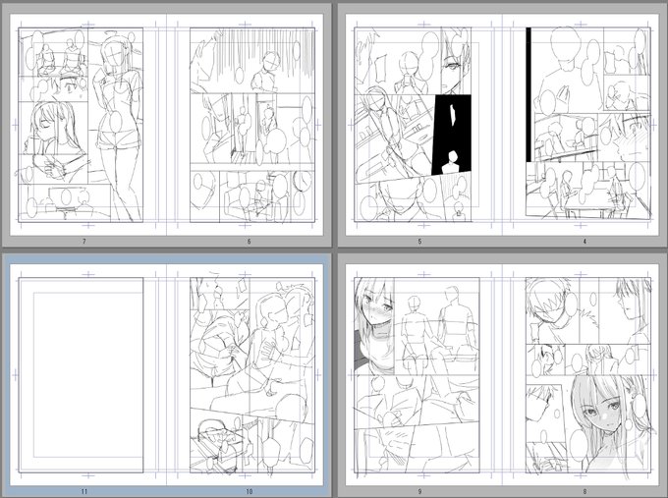Select the page 5 thumbnail
The height and width of the screenshot is (498, 668).
[424, 125]
